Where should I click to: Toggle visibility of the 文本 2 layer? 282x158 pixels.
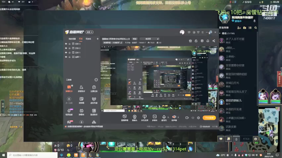66,48
